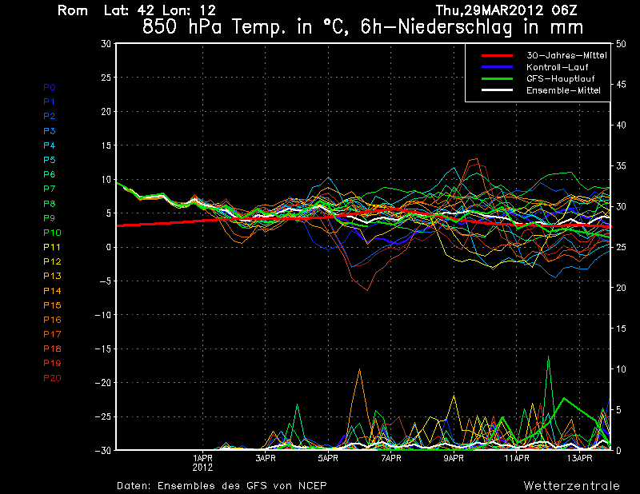Click the 1APR 2012 date tick label
Viewport: 640px width, 494px height.
(x=202, y=461)
